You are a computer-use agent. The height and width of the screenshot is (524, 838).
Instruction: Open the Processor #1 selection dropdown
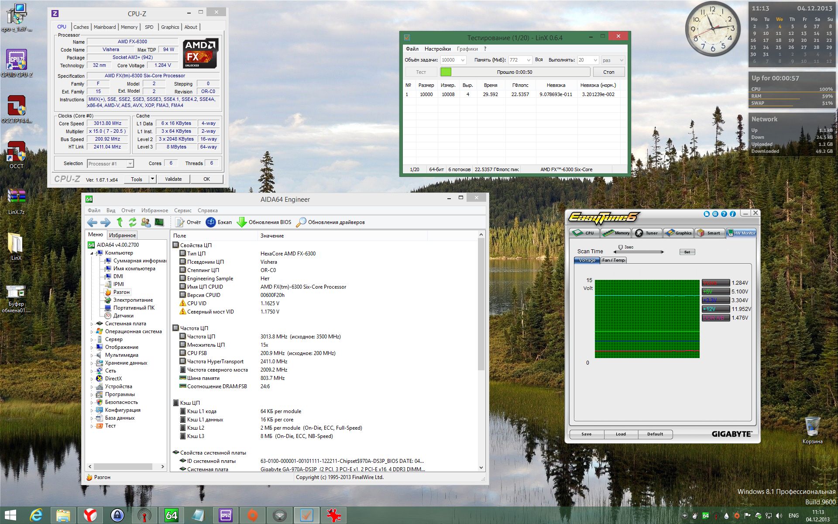[x=130, y=164]
